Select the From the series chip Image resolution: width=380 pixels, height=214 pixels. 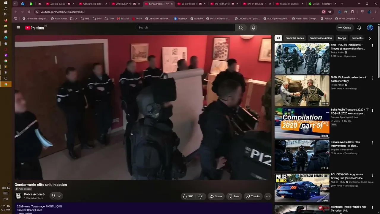pos(295,38)
